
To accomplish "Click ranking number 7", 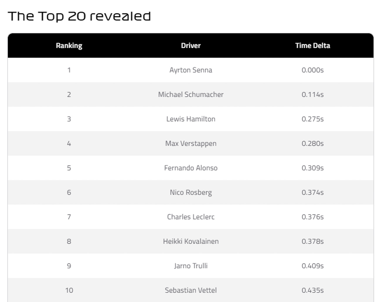I will [69, 217].
